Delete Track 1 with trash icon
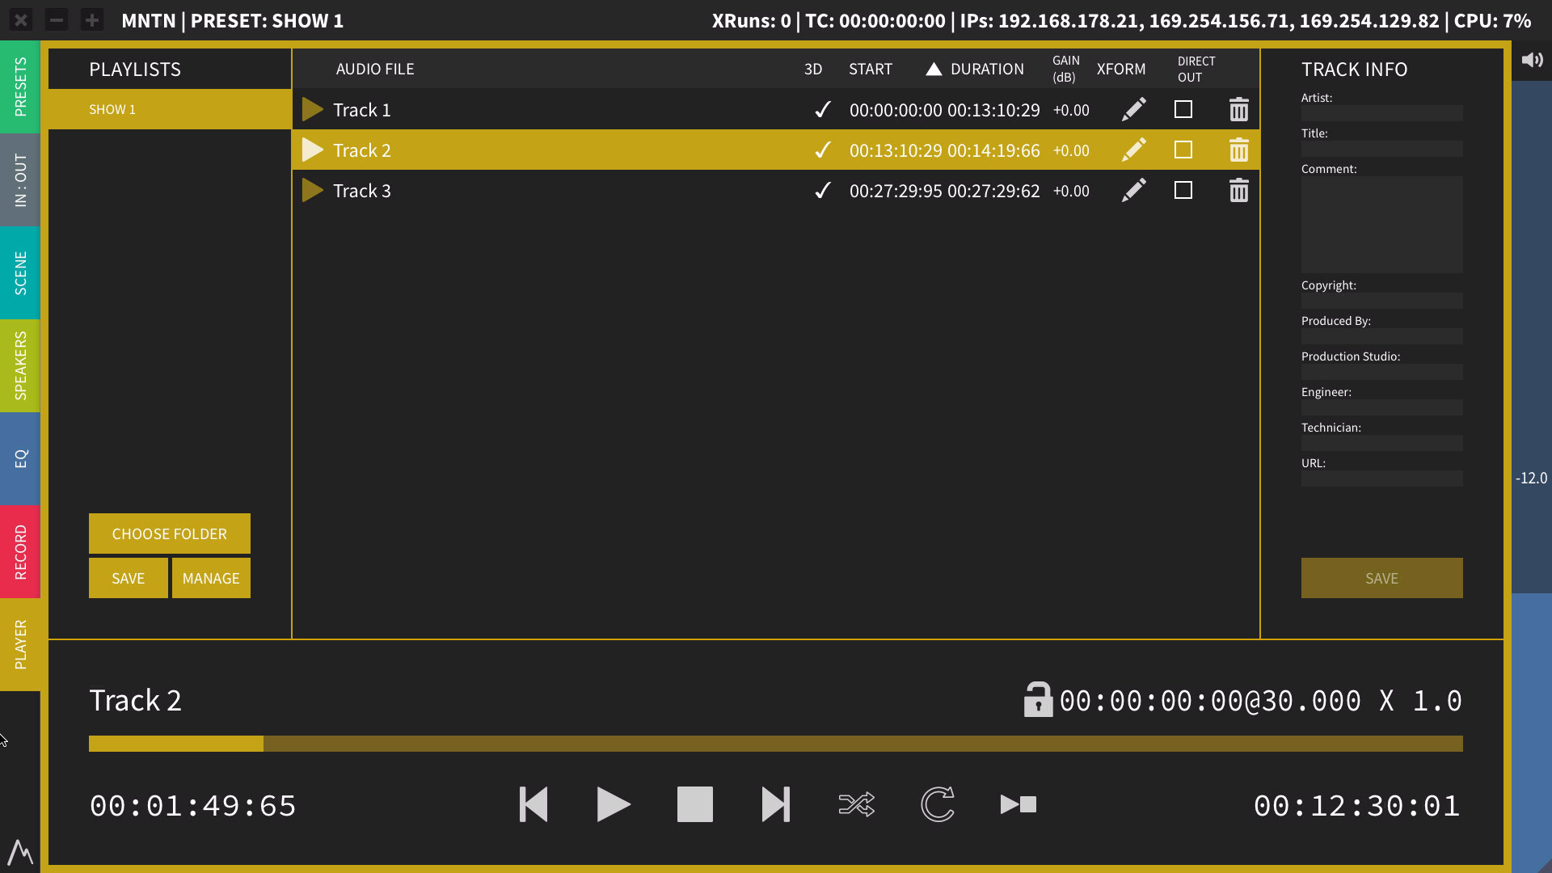 [x=1238, y=109]
